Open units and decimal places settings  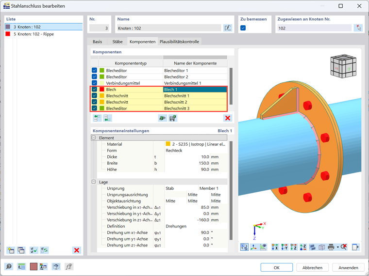coord(21,267)
